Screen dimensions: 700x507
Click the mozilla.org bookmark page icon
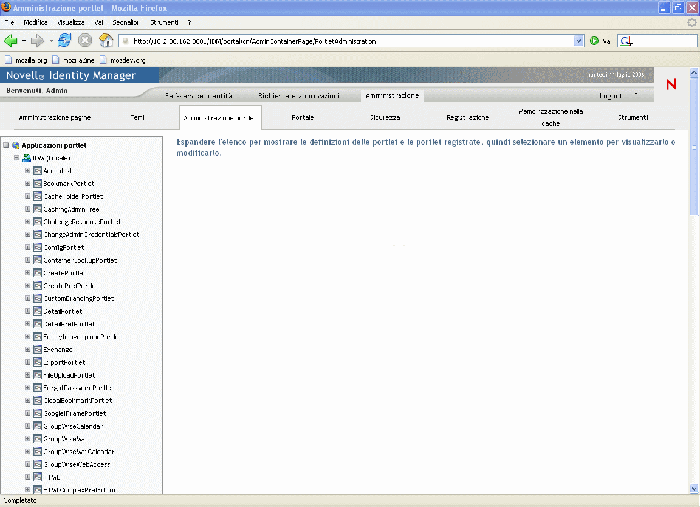[x=8, y=60]
